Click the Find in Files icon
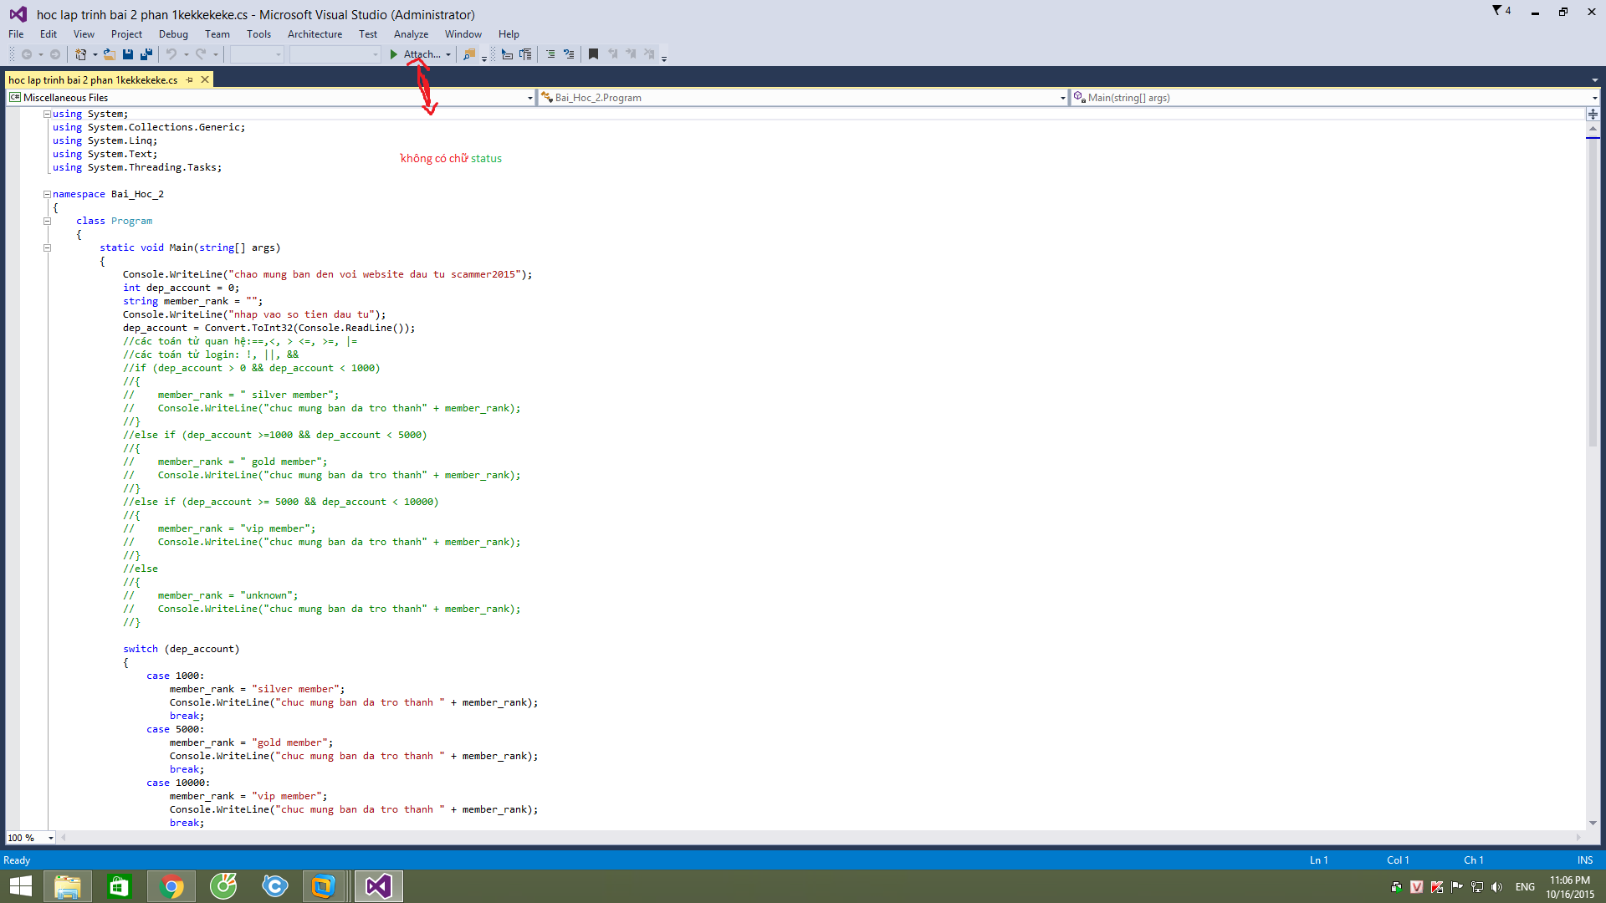 [x=469, y=54]
